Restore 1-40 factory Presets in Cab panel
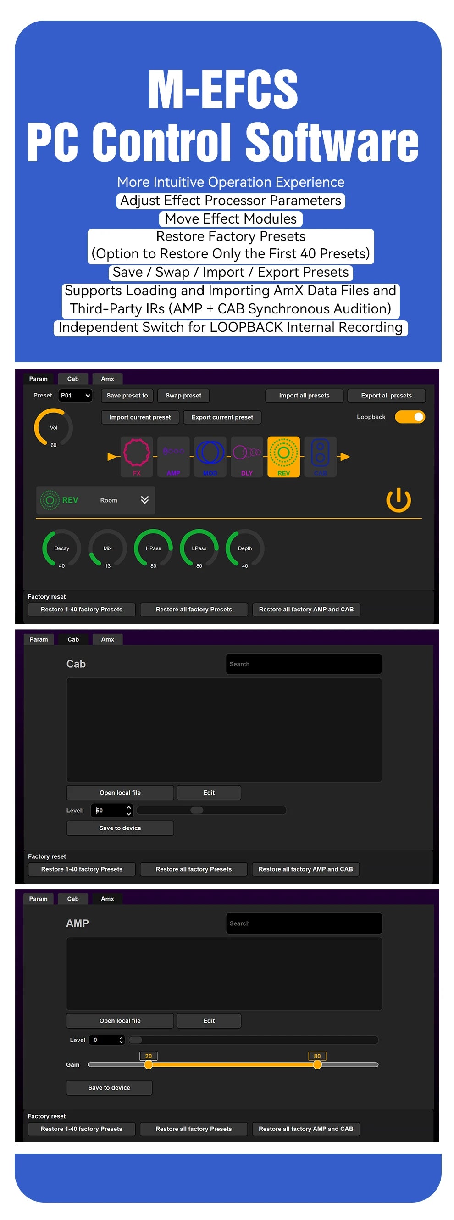454x1220 pixels. (x=82, y=869)
